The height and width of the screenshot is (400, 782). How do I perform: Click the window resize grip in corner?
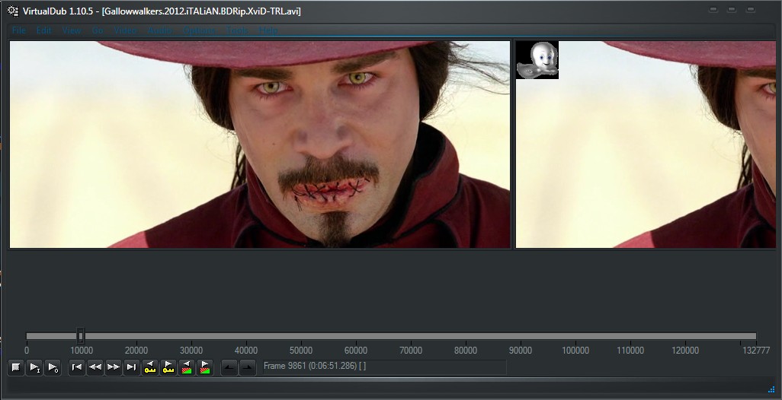[771, 389]
